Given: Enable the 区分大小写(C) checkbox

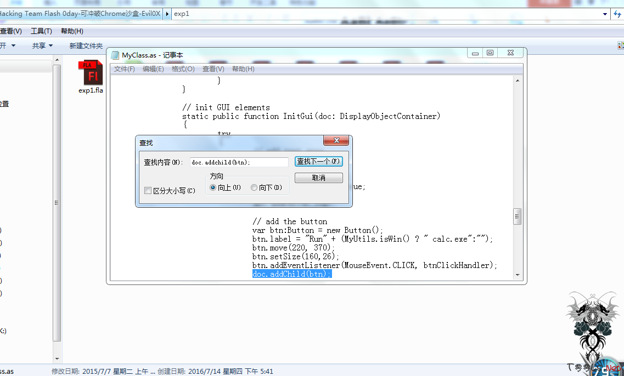Looking at the screenshot, I should pyautogui.click(x=148, y=191).
